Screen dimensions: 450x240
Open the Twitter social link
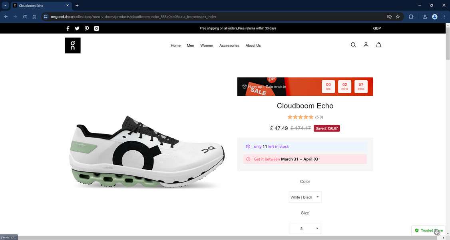coord(77,28)
